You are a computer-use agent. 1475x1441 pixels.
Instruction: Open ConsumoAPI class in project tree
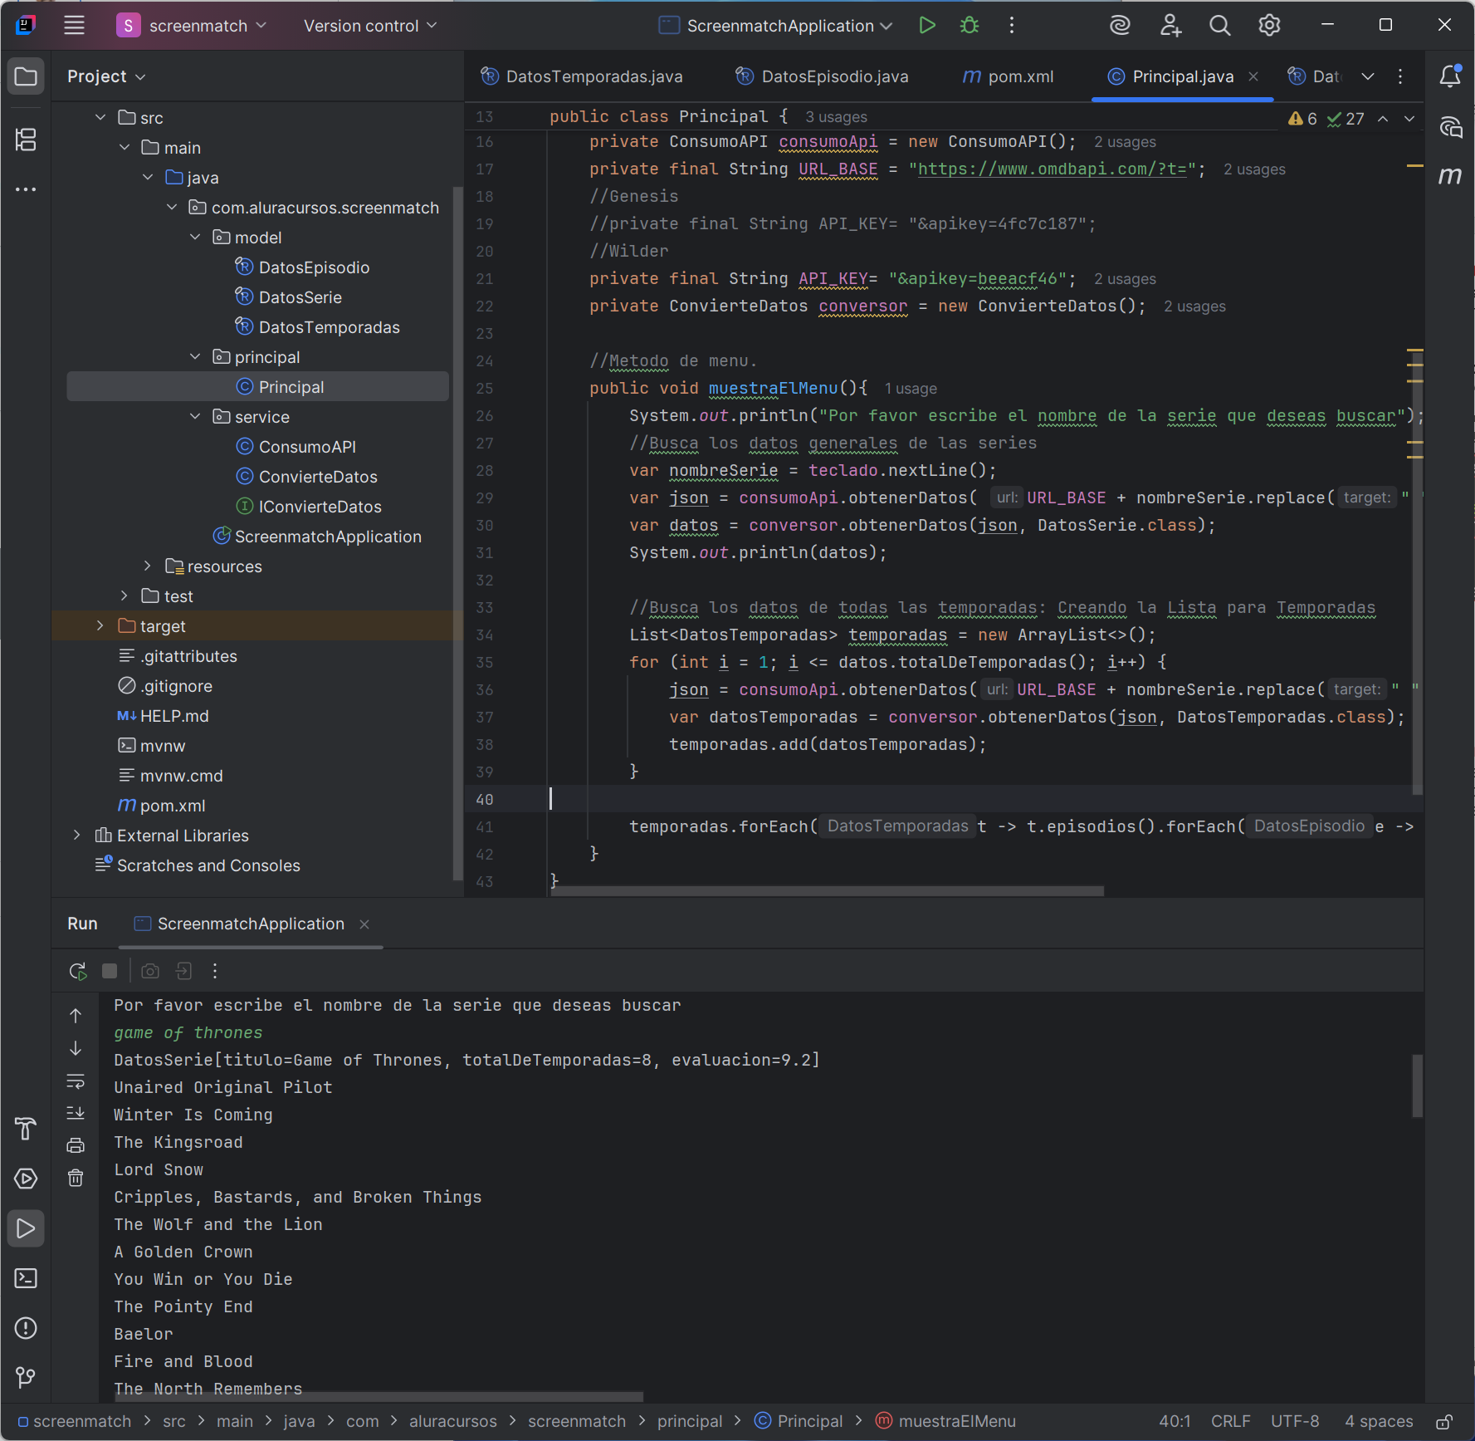[x=307, y=447]
